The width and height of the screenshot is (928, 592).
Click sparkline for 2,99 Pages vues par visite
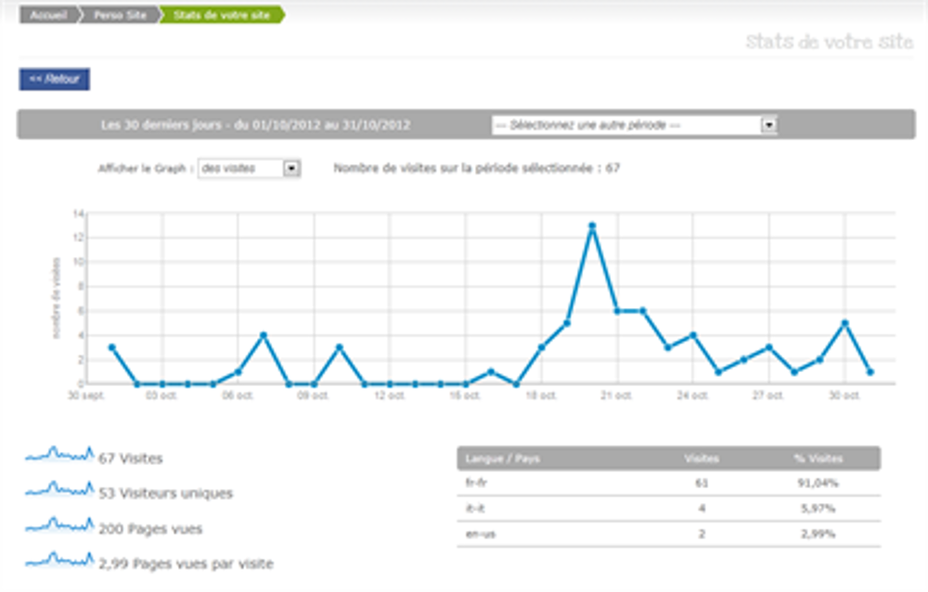point(59,560)
